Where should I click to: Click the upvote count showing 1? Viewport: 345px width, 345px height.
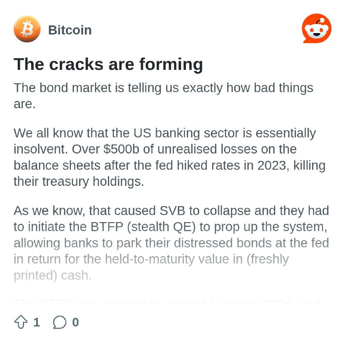pyautogui.click(x=37, y=322)
